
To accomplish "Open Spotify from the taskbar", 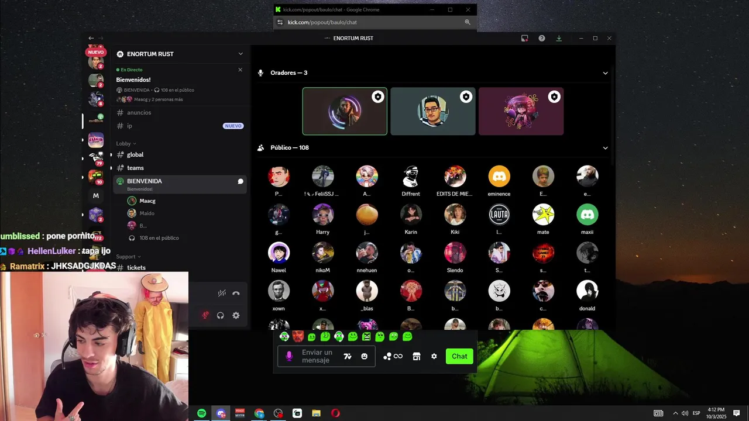I will [x=201, y=413].
